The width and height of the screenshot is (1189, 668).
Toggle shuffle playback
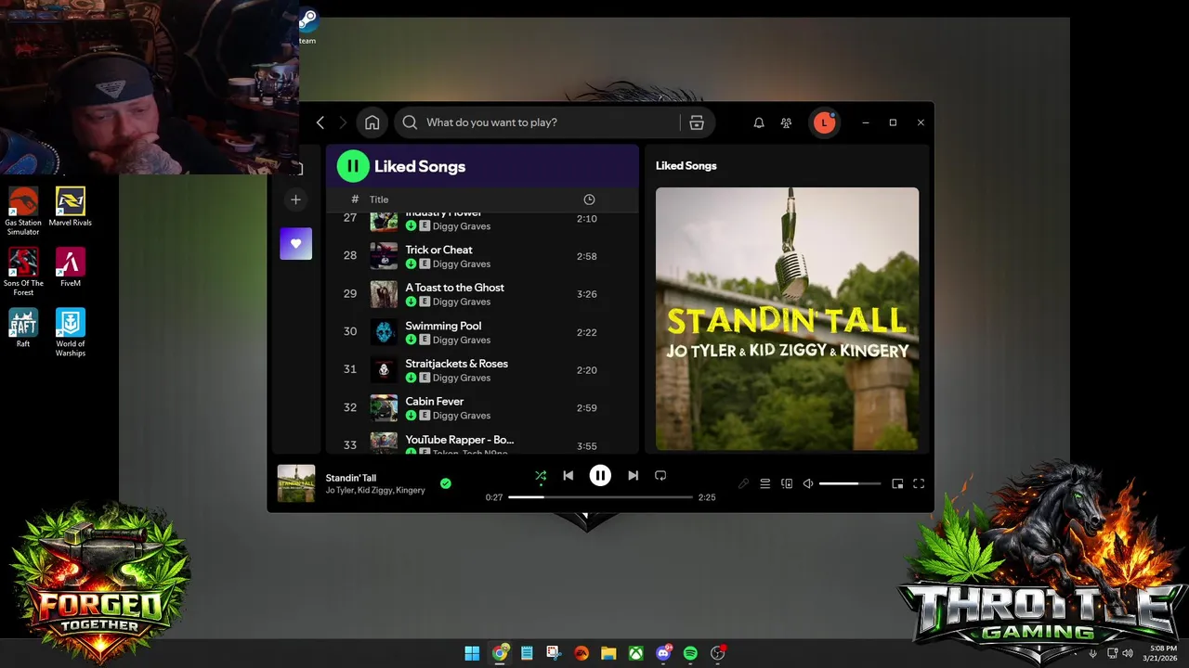click(541, 476)
